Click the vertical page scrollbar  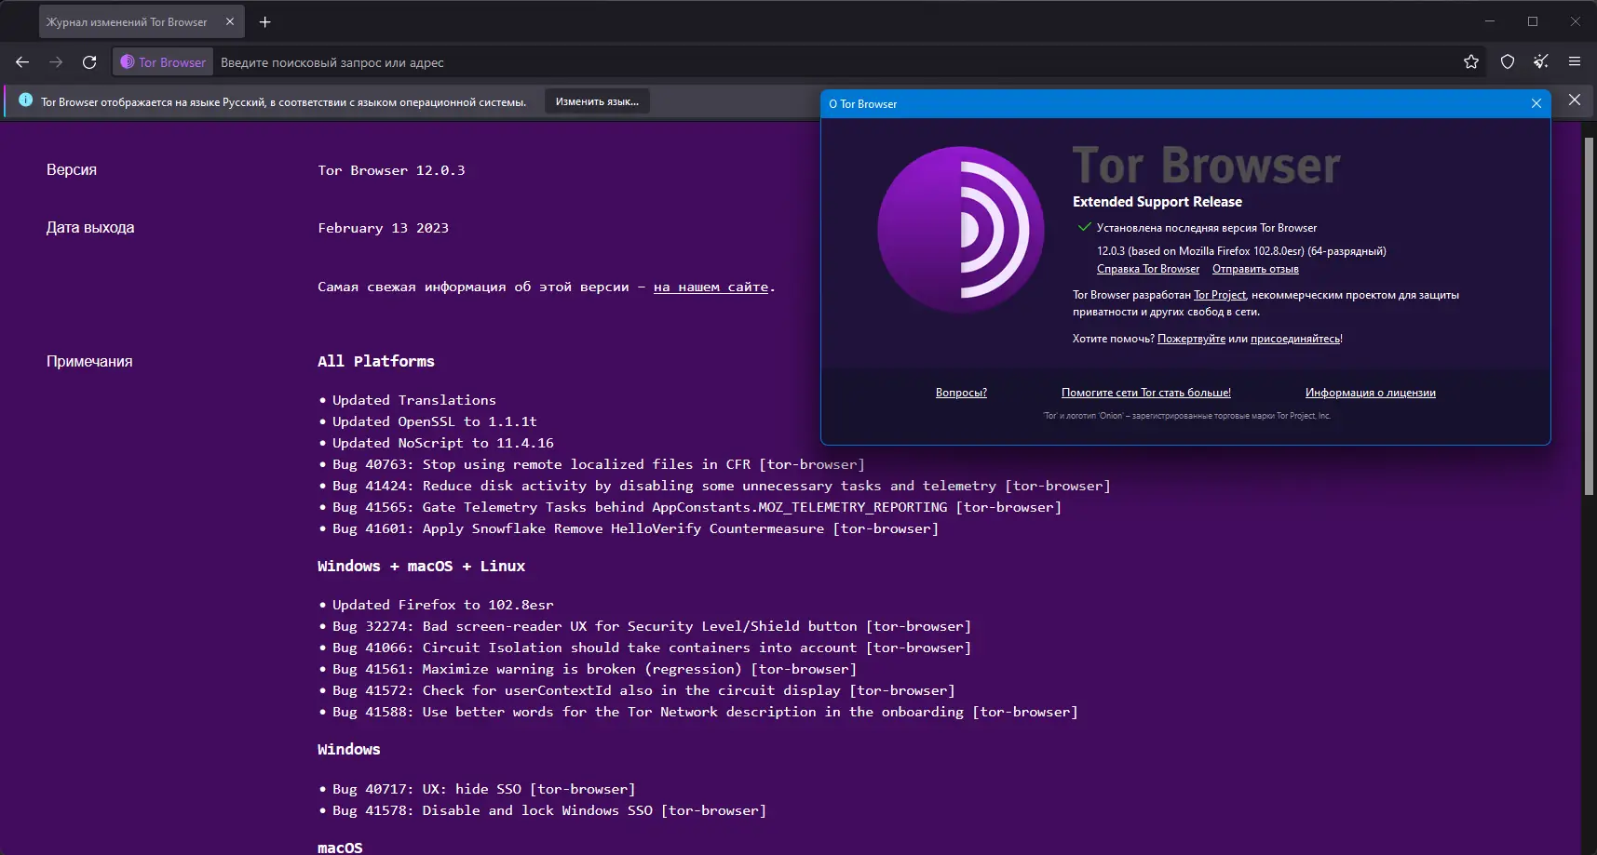(1589, 316)
